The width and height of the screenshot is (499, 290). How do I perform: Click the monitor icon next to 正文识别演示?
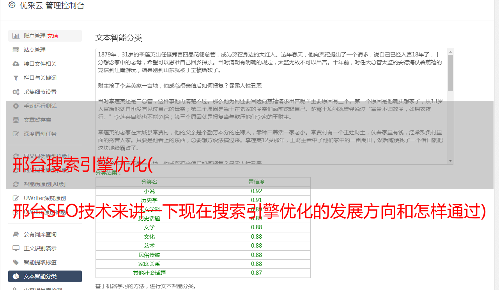(16, 248)
